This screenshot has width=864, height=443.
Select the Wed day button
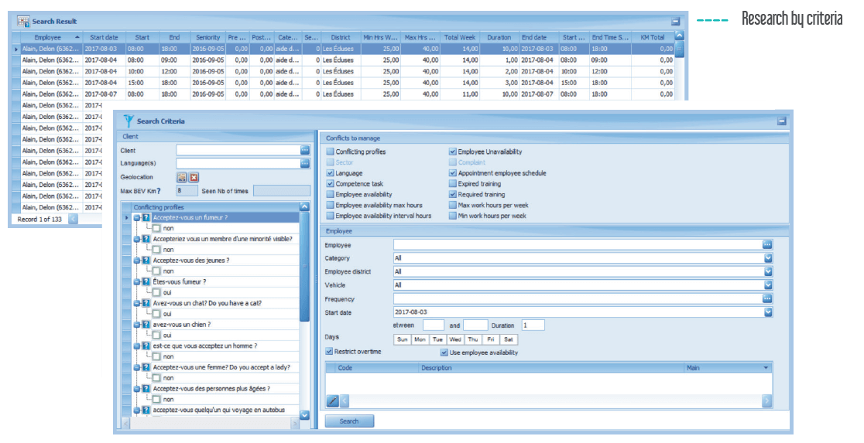(x=455, y=339)
